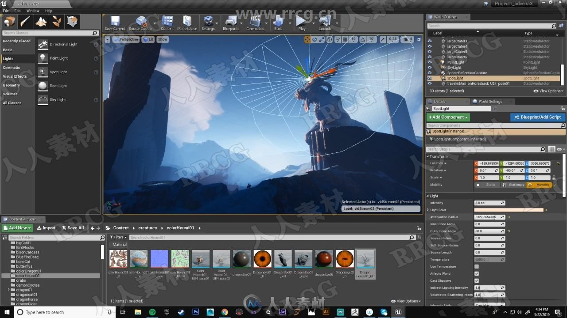Toggle scale snapping in viewport toolbar
This screenshot has height=318, width=567.
point(383,39)
